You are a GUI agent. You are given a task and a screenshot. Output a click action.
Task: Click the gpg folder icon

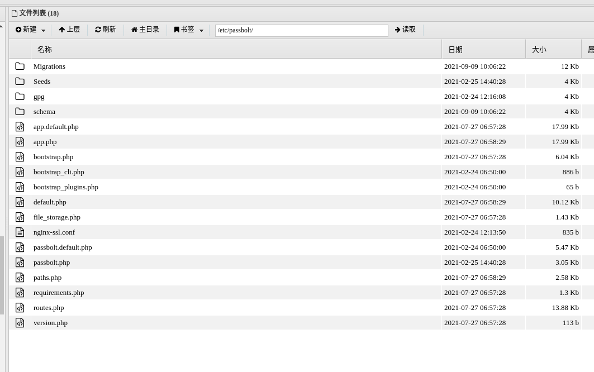pos(20,97)
